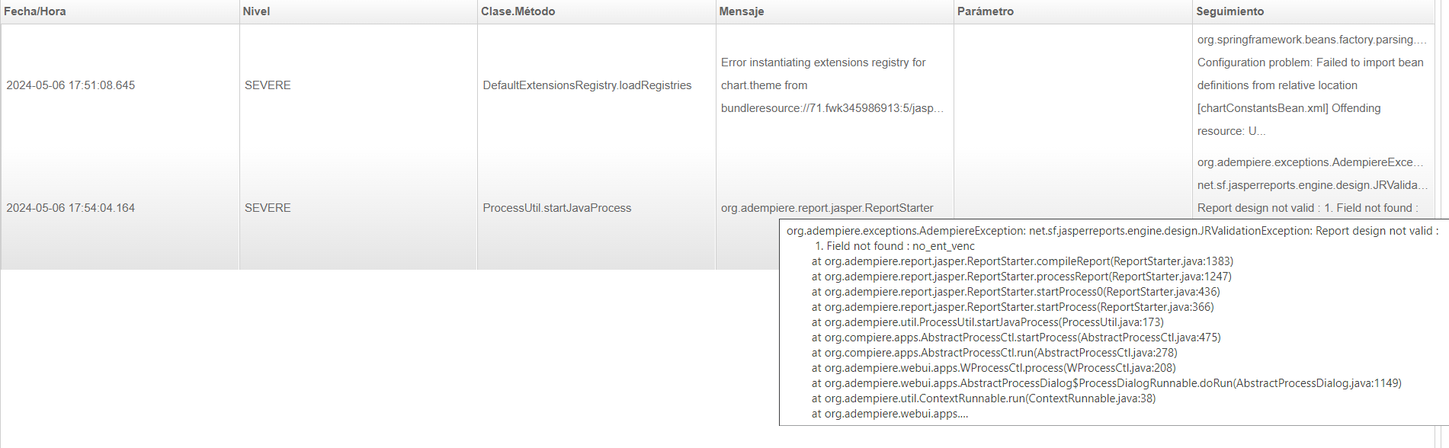
Task: Click the Nivel column header
Action: (x=256, y=11)
